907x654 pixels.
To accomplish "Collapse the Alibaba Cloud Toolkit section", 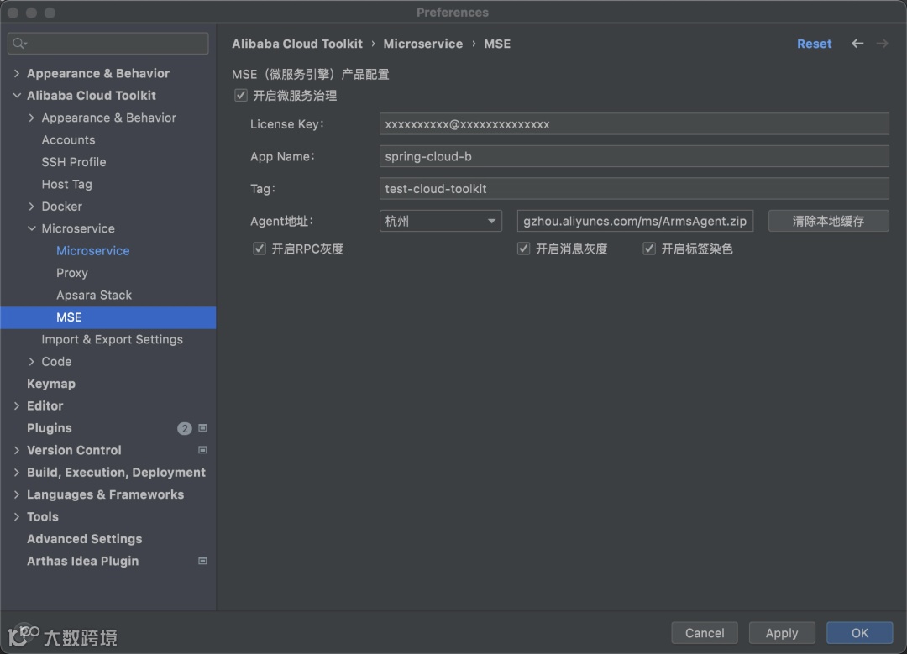I will pyautogui.click(x=17, y=96).
